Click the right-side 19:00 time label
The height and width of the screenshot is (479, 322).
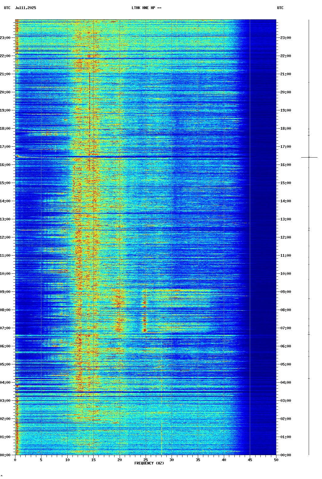(x=286, y=110)
